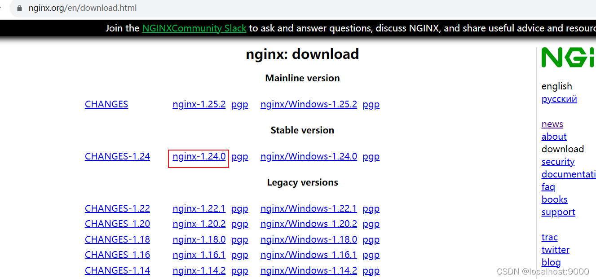Open pgp signature for nginx-1.25.2
This screenshot has width=596, height=279.
tap(239, 105)
